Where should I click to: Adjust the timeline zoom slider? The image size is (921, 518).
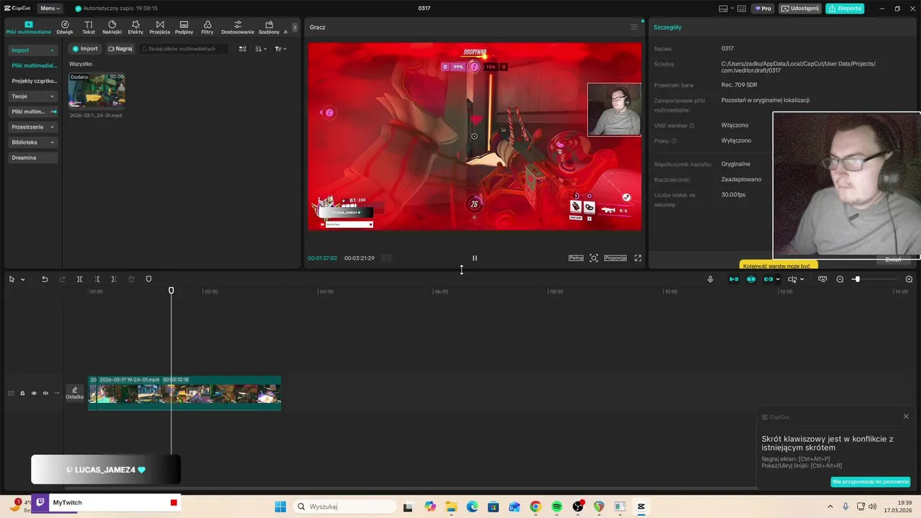pos(856,279)
